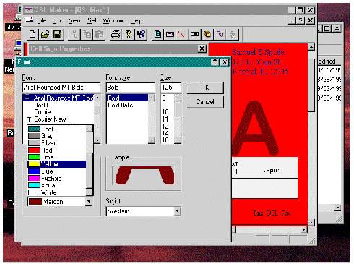
Task: Select size 14 in the size list
Action: (x=168, y=133)
